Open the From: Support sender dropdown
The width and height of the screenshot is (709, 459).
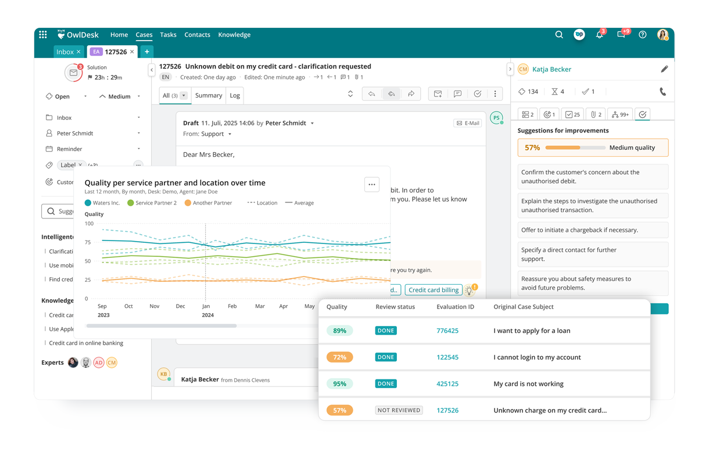(x=230, y=134)
